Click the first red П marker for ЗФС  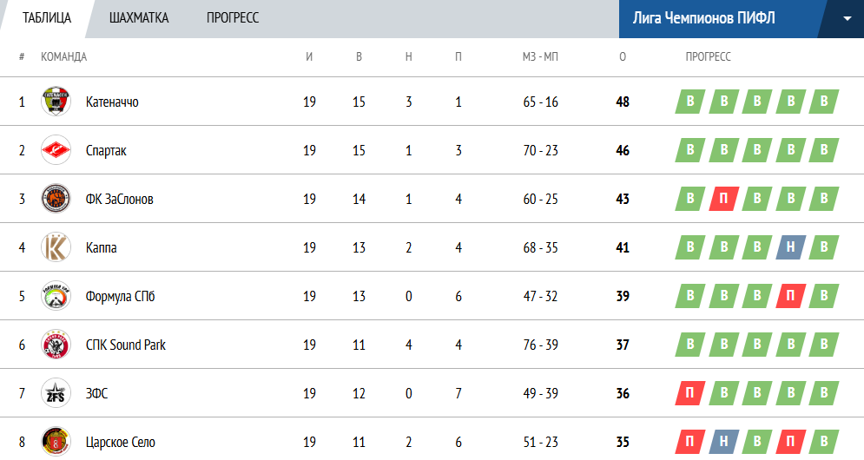pyautogui.click(x=689, y=393)
